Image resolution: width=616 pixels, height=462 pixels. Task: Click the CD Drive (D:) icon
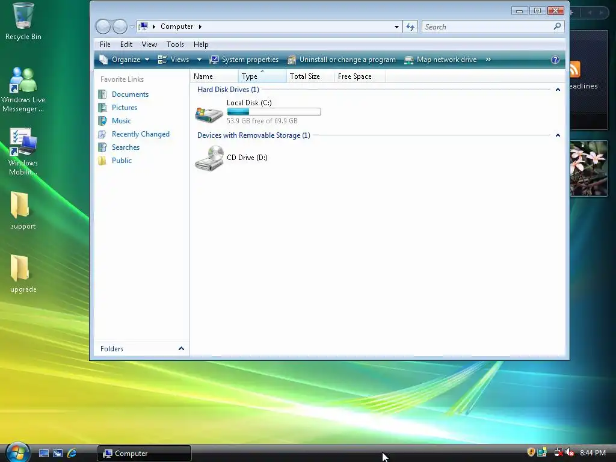(209, 158)
